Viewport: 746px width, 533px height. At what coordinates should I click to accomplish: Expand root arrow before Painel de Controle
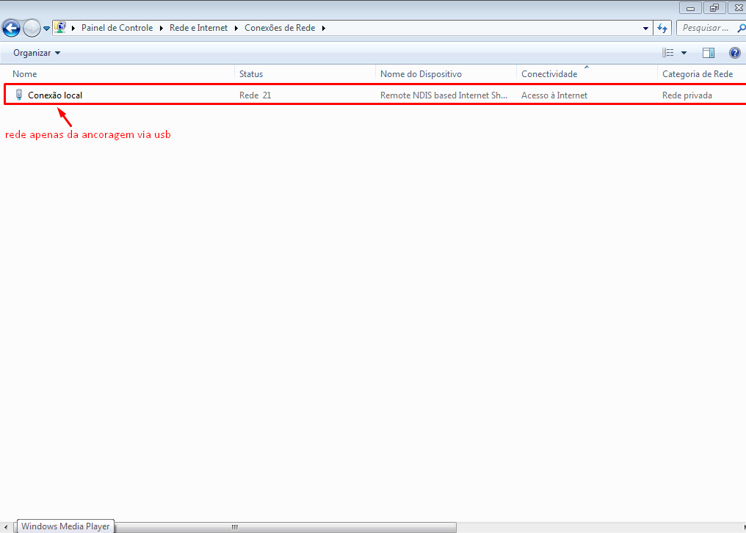point(73,28)
